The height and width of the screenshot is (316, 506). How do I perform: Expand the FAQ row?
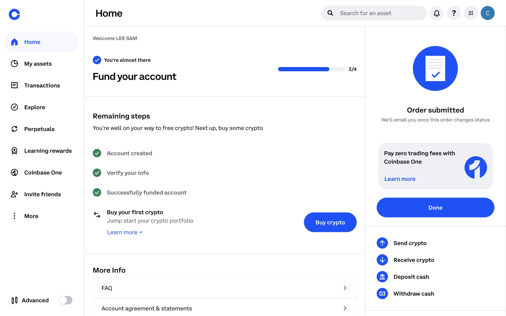[x=225, y=288]
